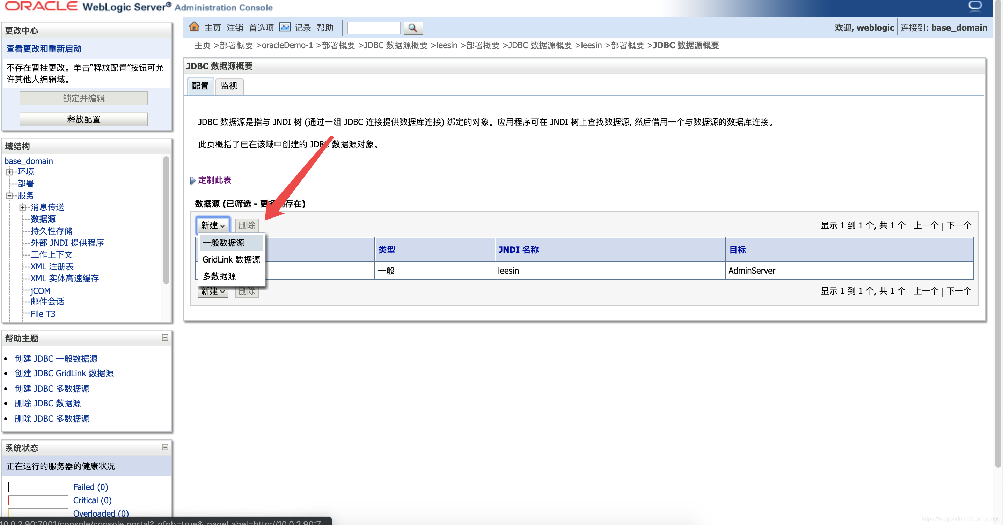Click 主页 in the breadcrumb
1003x525 pixels.
pos(203,45)
